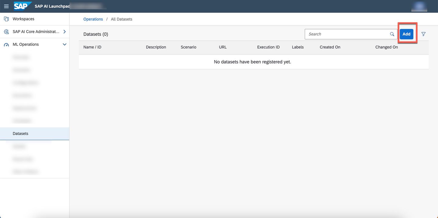Click the Execution ID column header
The height and width of the screenshot is (218, 438).
(268, 47)
